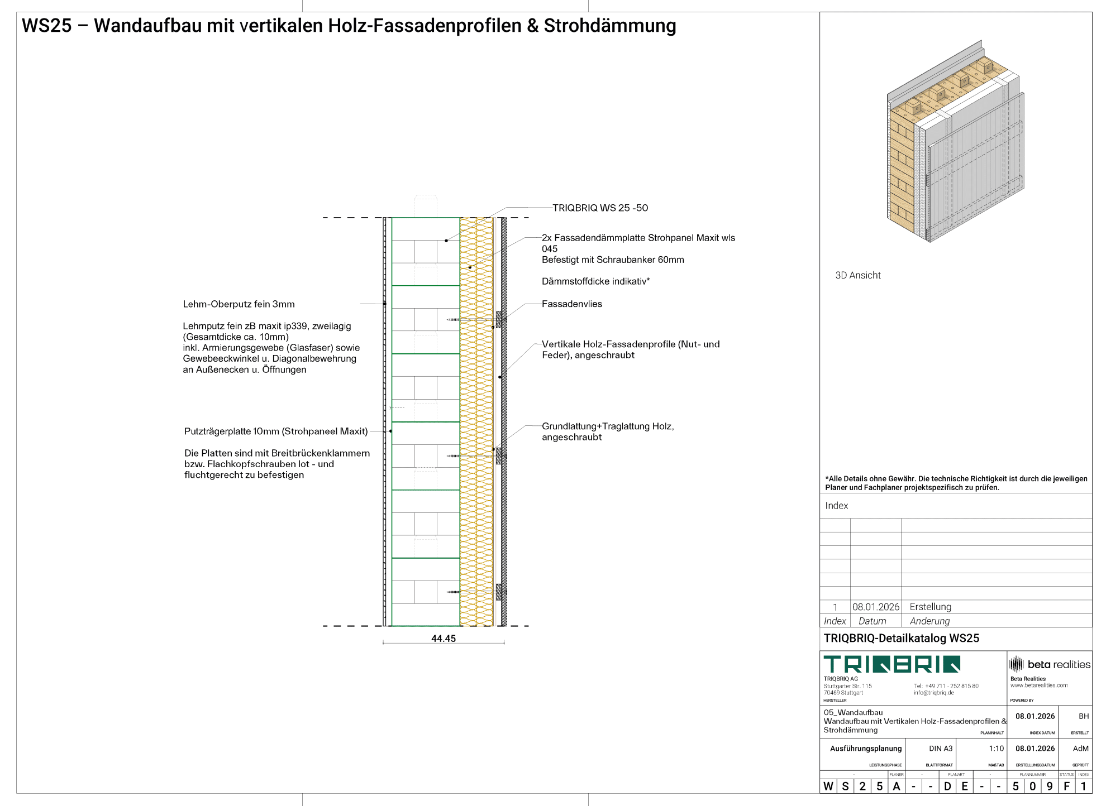This screenshot has width=1106, height=806.
Task: Click the date above the 'INDEX DATUM' label
Action: click(1035, 716)
